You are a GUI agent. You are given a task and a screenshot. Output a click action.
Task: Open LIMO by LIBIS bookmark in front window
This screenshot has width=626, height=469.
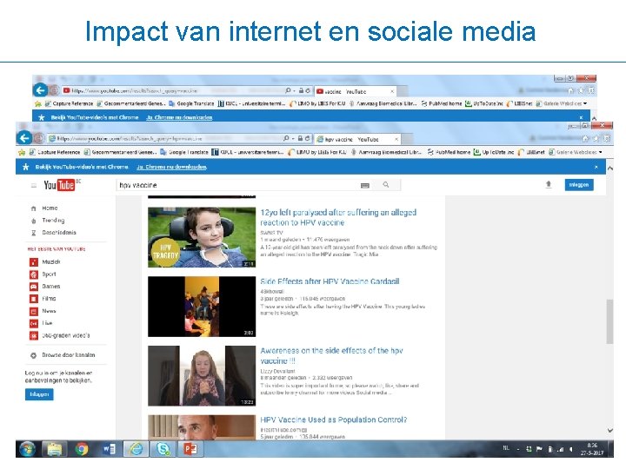coord(317,152)
